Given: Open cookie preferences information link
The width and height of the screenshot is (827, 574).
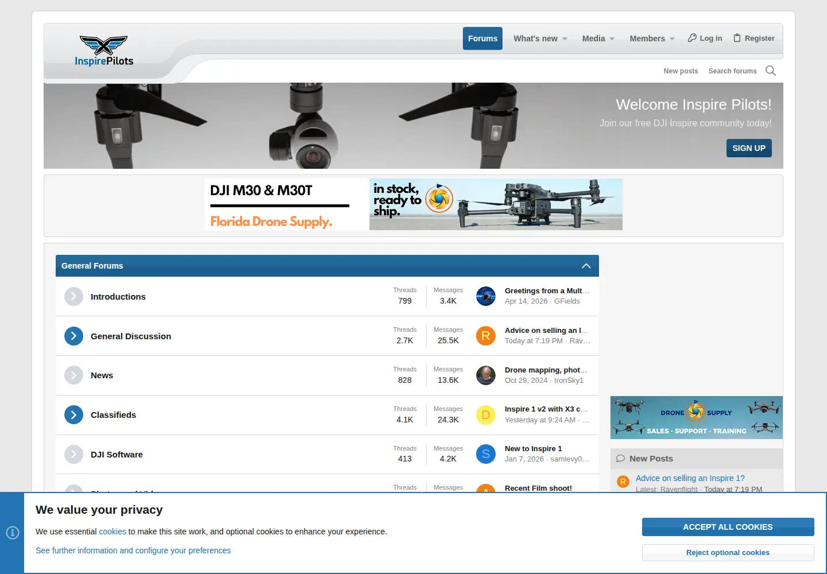Looking at the screenshot, I should pyautogui.click(x=133, y=550).
